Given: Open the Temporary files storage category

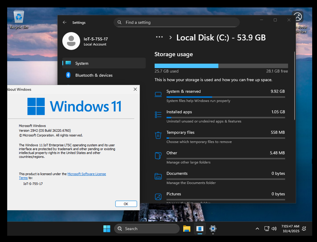Looking at the screenshot, I should pyautogui.click(x=220, y=137).
